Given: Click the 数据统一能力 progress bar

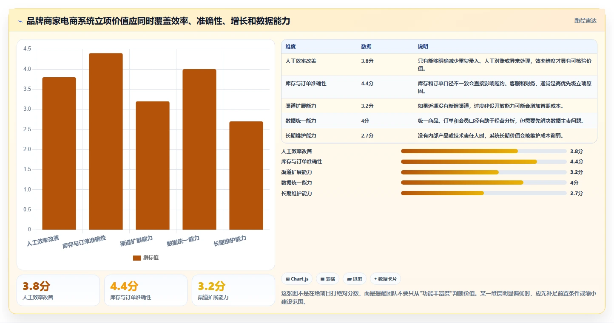Looking at the screenshot, I should (484, 183).
